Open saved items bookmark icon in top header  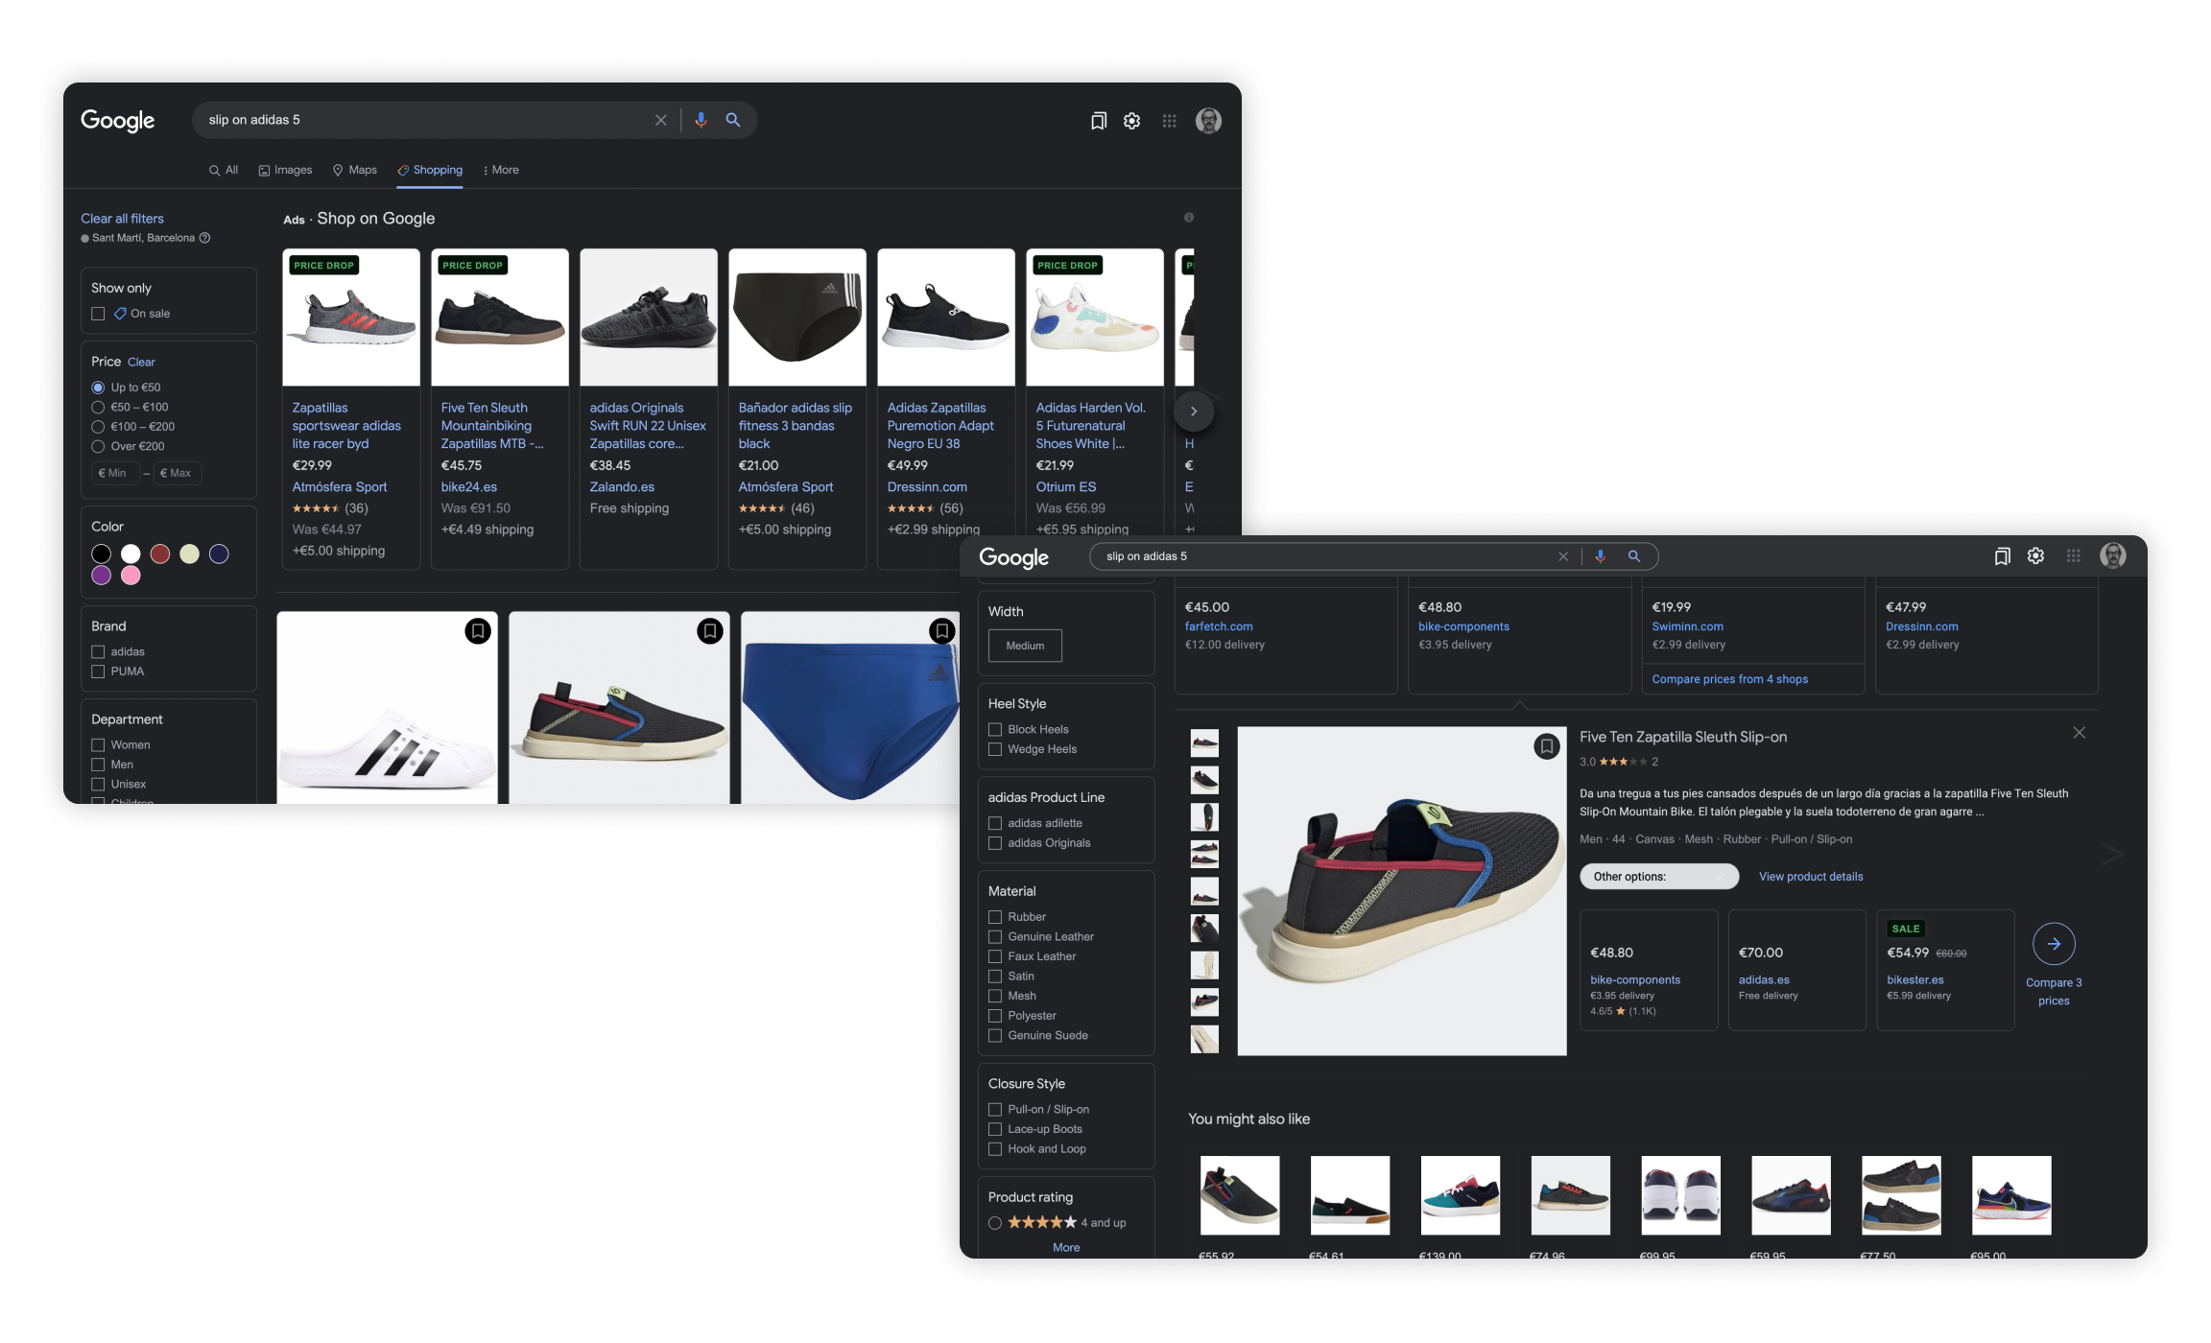coord(1098,121)
